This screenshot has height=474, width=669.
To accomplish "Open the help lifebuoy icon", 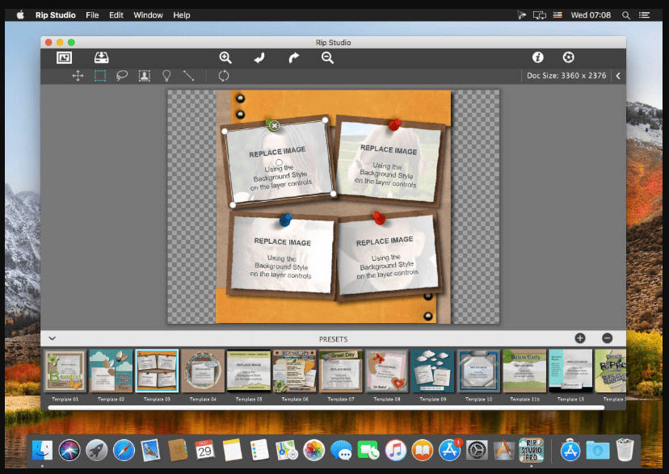I will pyautogui.click(x=568, y=57).
